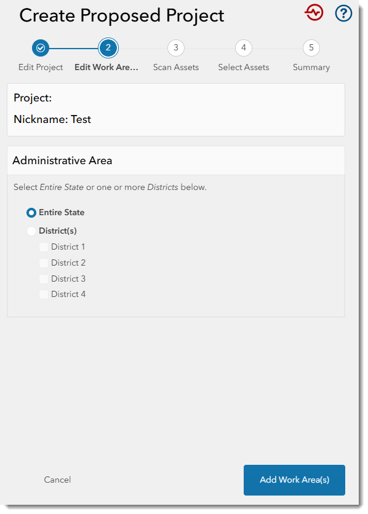Click the Administrative Area panel header

click(x=176, y=160)
